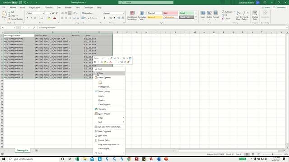
Task: Click the Center horizontal alignment icon
Action: 66,18
